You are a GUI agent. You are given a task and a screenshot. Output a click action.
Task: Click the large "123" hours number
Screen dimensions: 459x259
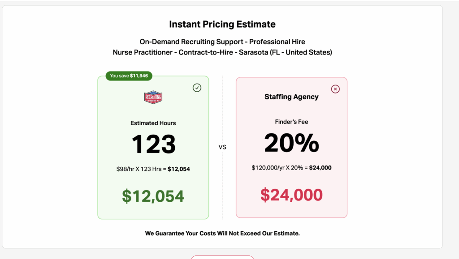pos(153,144)
